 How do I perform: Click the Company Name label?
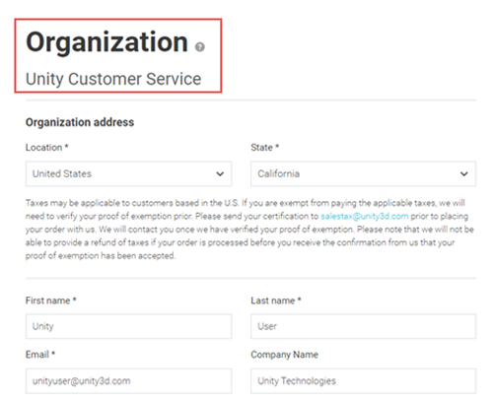point(285,355)
